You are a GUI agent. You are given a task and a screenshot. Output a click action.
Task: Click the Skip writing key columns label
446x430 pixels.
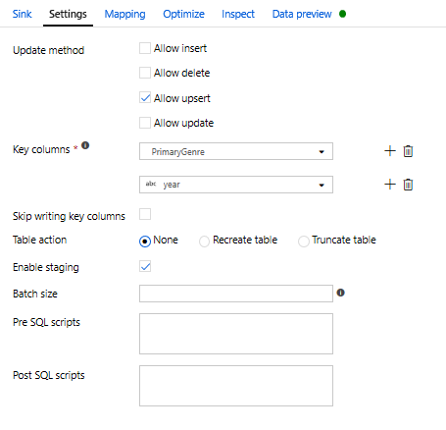(69, 216)
